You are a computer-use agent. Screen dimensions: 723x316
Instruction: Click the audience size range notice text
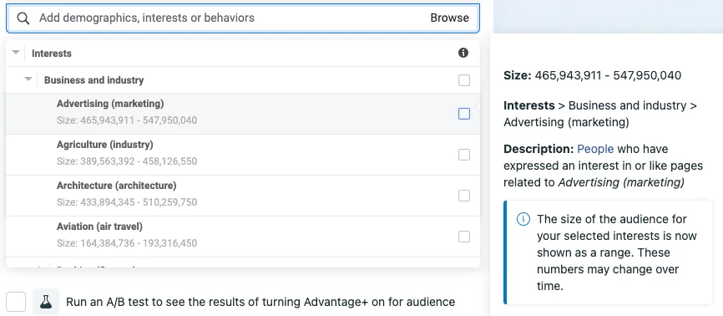coord(616,252)
